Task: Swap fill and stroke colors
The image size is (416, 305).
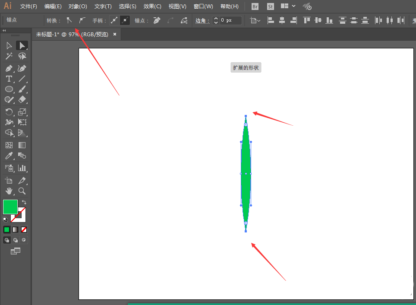Action: (x=24, y=202)
